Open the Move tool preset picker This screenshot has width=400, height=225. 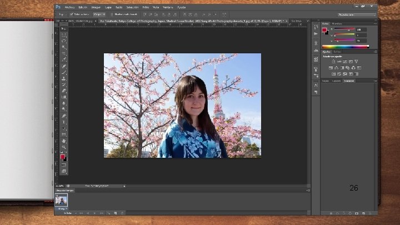(x=62, y=14)
